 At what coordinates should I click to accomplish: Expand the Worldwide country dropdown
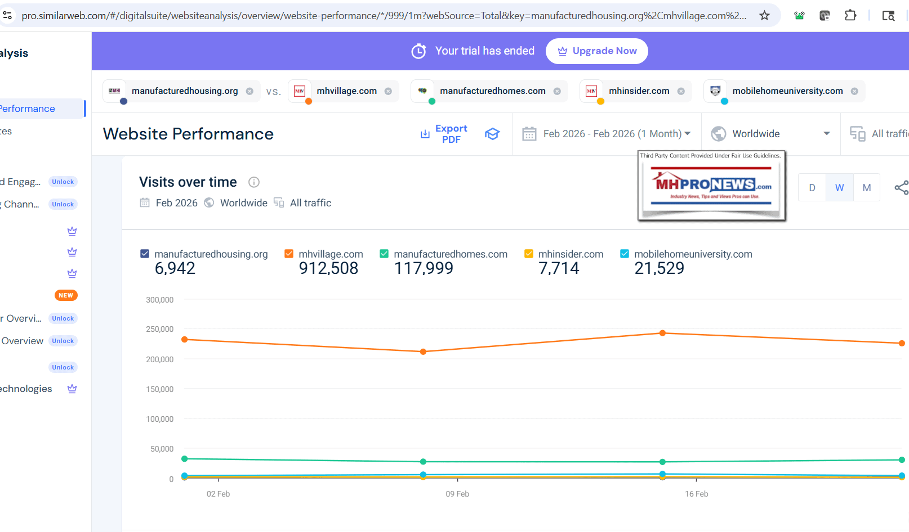point(770,134)
